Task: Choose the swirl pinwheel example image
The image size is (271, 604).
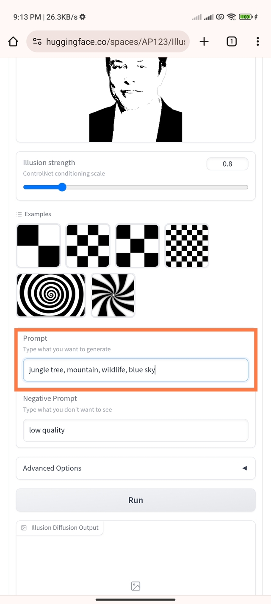Action: click(x=113, y=295)
